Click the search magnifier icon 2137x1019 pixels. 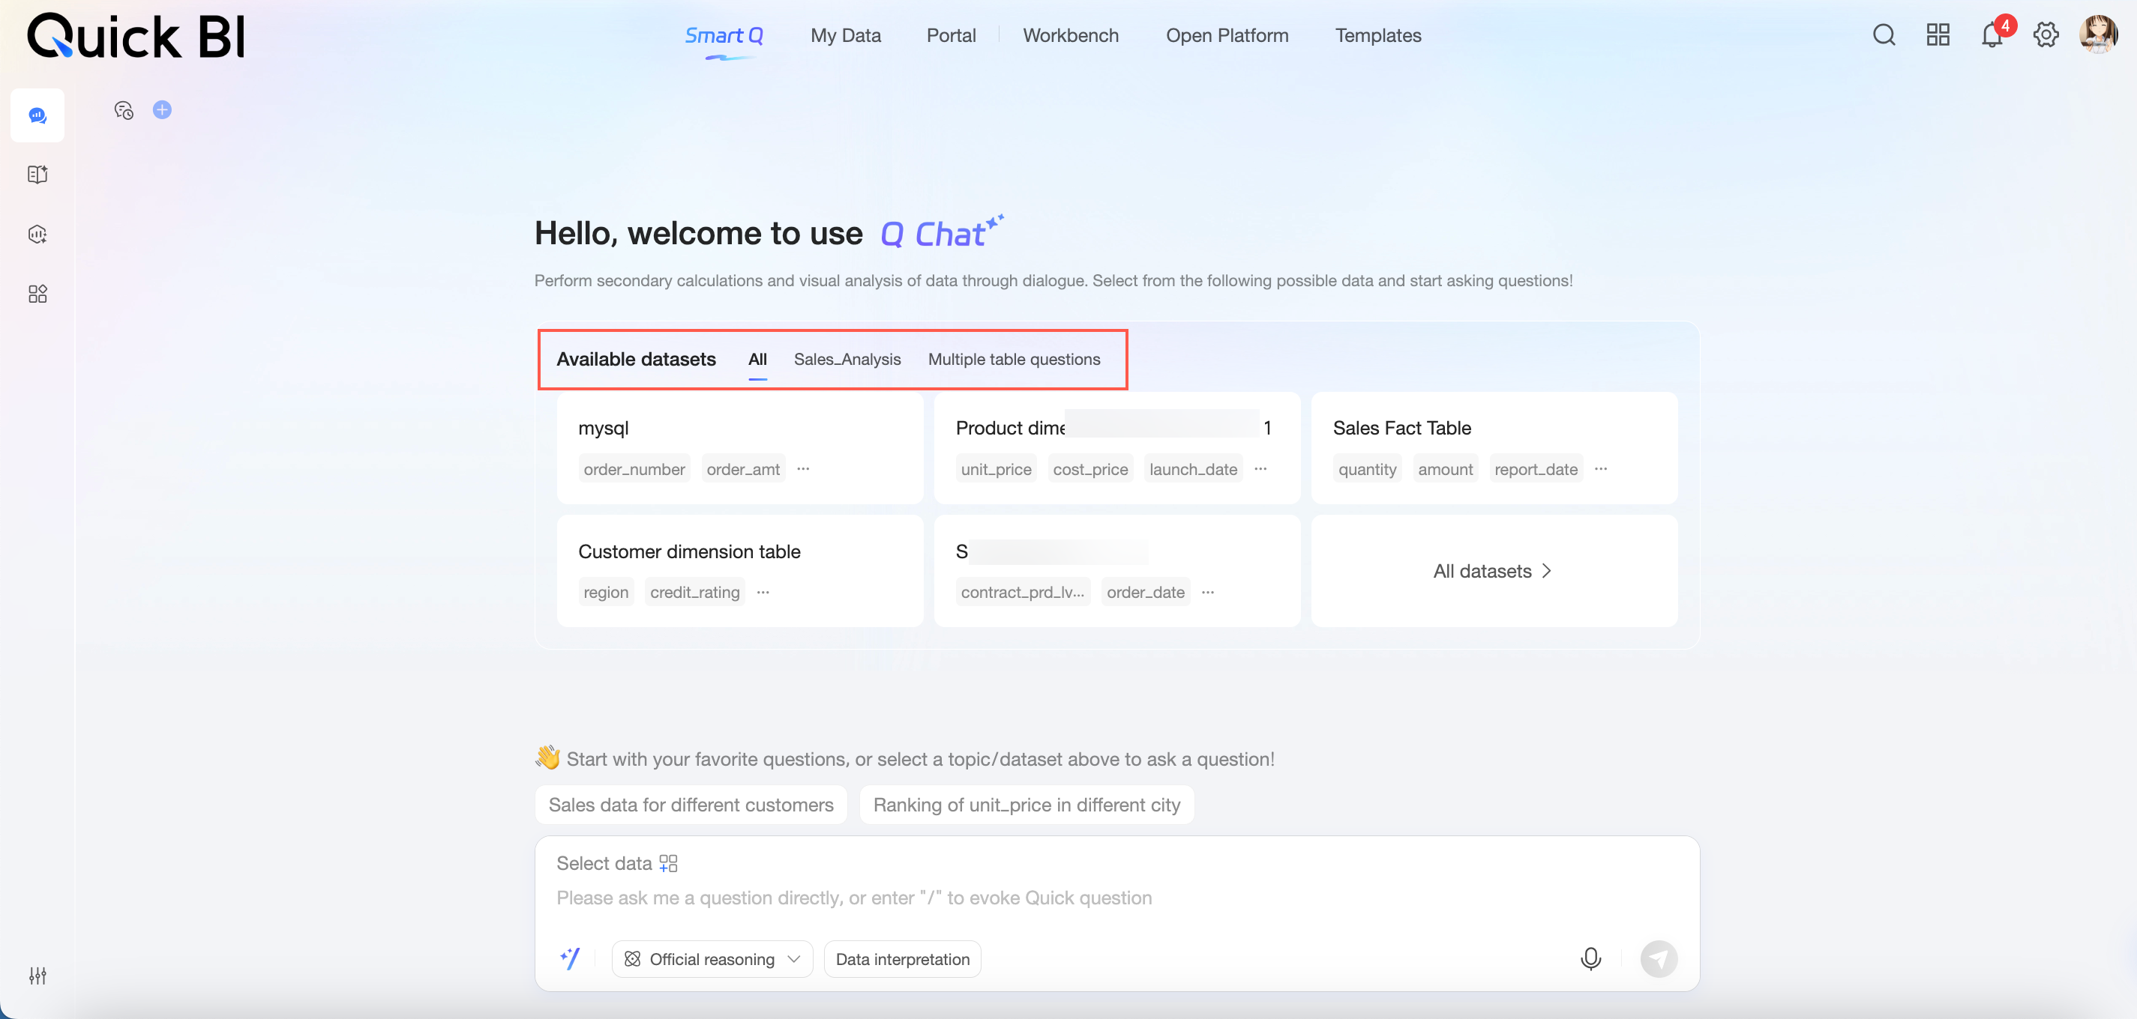(x=1883, y=34)
